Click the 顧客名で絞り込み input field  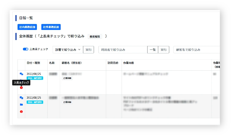196,50
